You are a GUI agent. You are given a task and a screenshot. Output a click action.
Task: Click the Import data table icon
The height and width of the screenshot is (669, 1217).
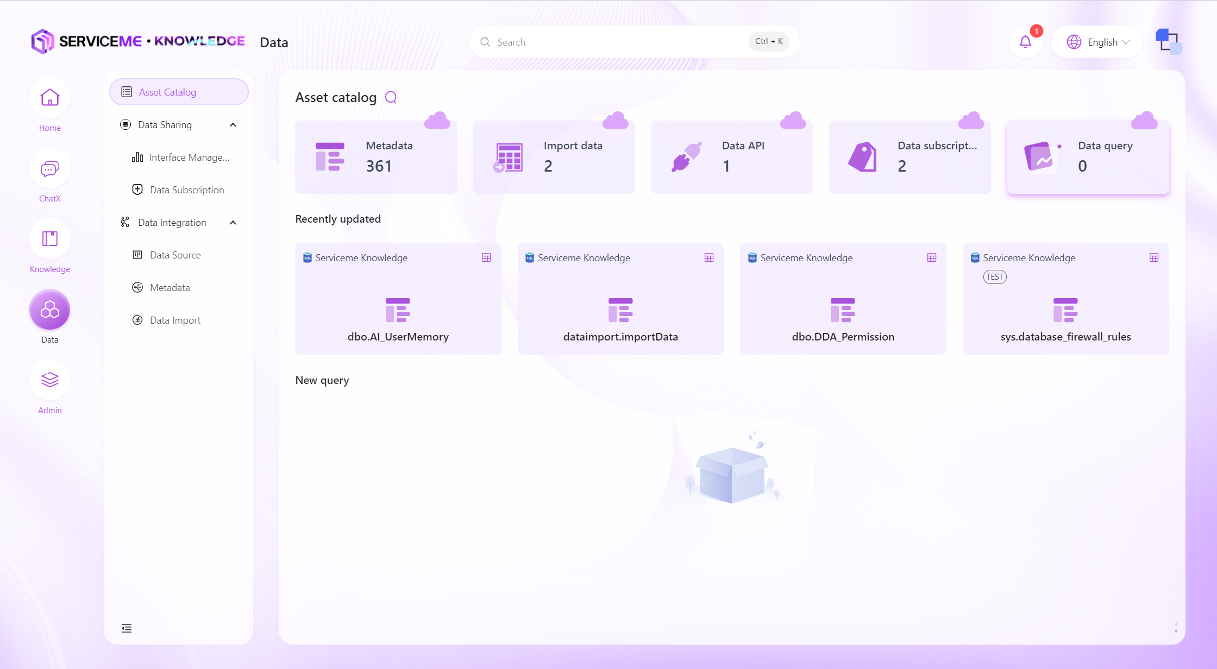click(x=509, y=157)
